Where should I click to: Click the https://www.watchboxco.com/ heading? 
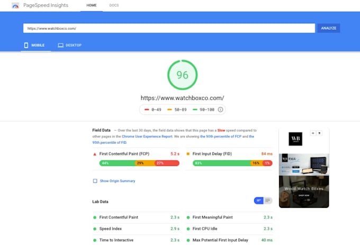coord(182,98)
